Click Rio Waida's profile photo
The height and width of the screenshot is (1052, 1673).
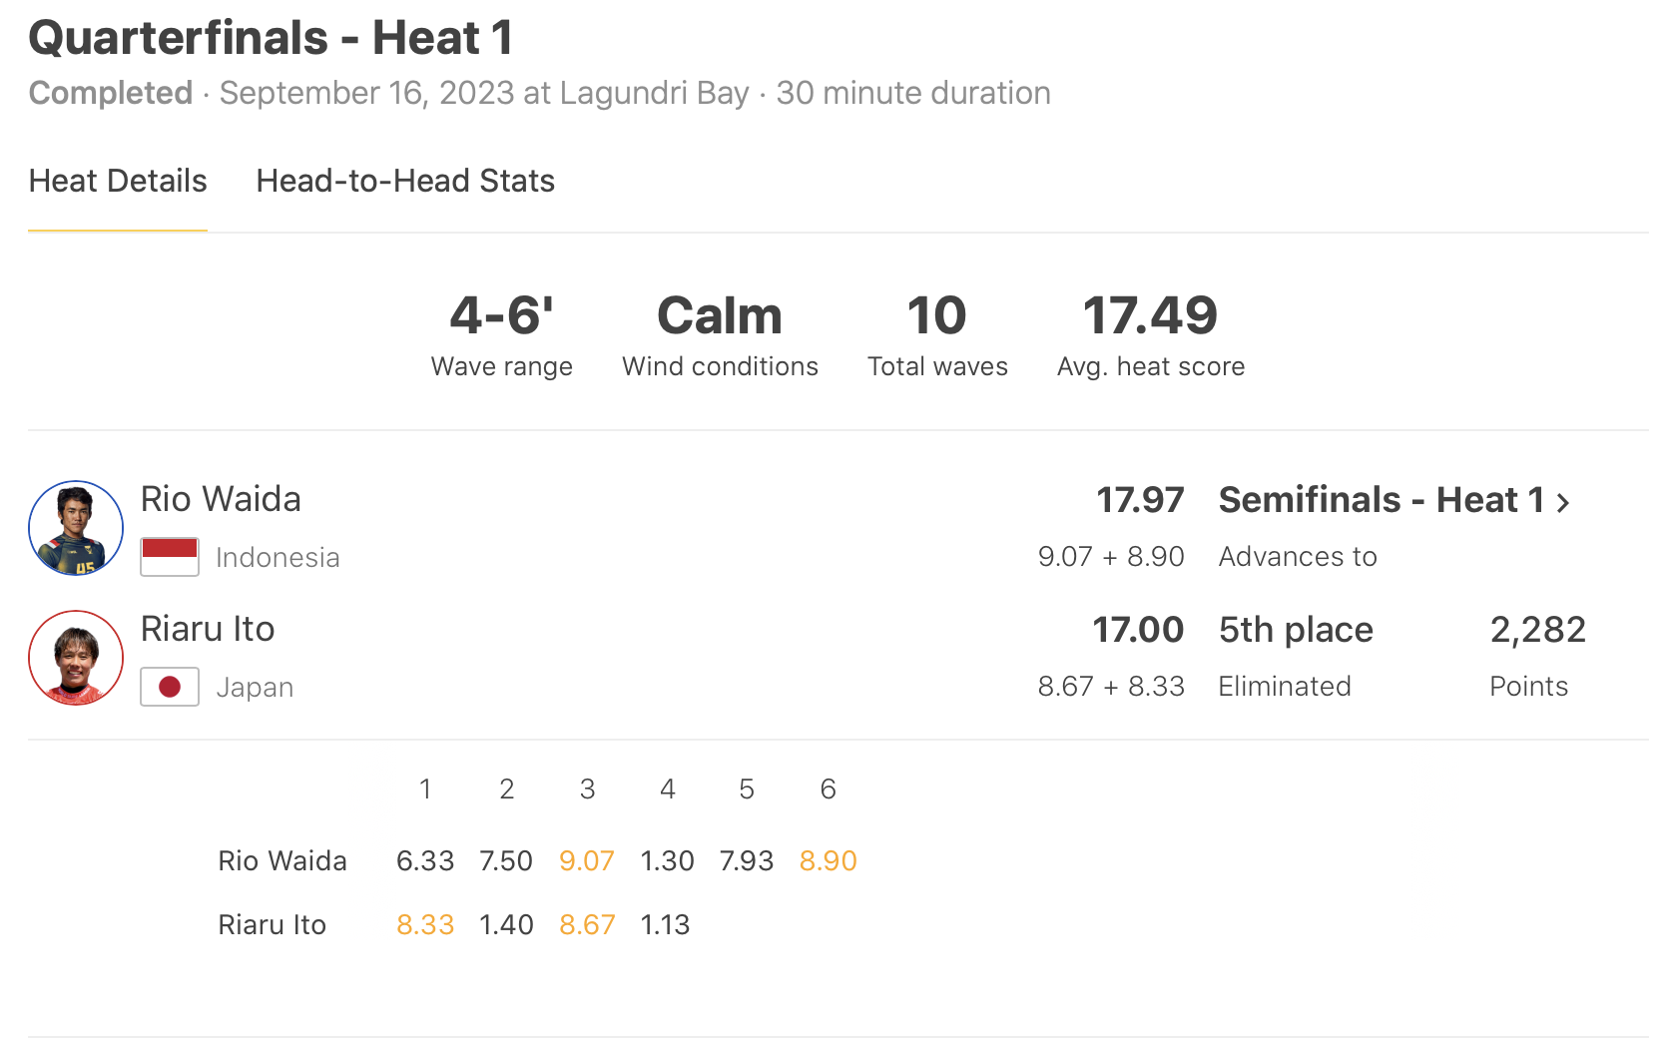point(76,528)
